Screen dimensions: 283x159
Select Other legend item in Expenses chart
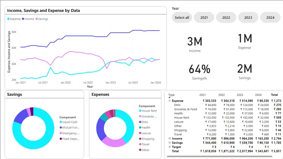coord(144,150)
